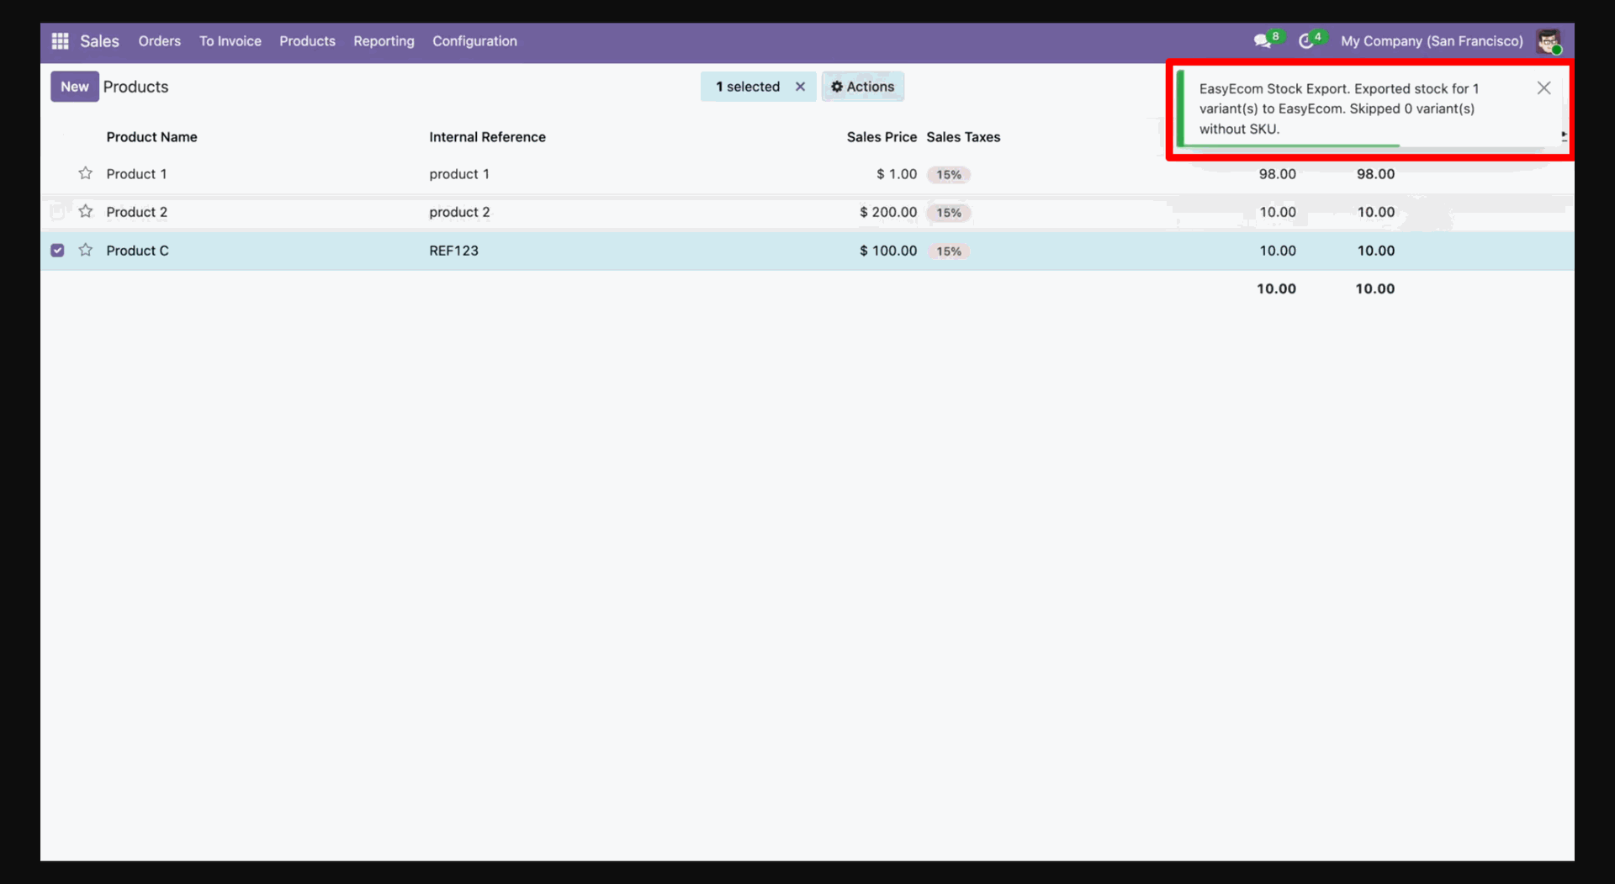Dismiss the EasyEcom Stock Export notification
This screenshot has width=1615, height=884.
[x=1544, y=88]
